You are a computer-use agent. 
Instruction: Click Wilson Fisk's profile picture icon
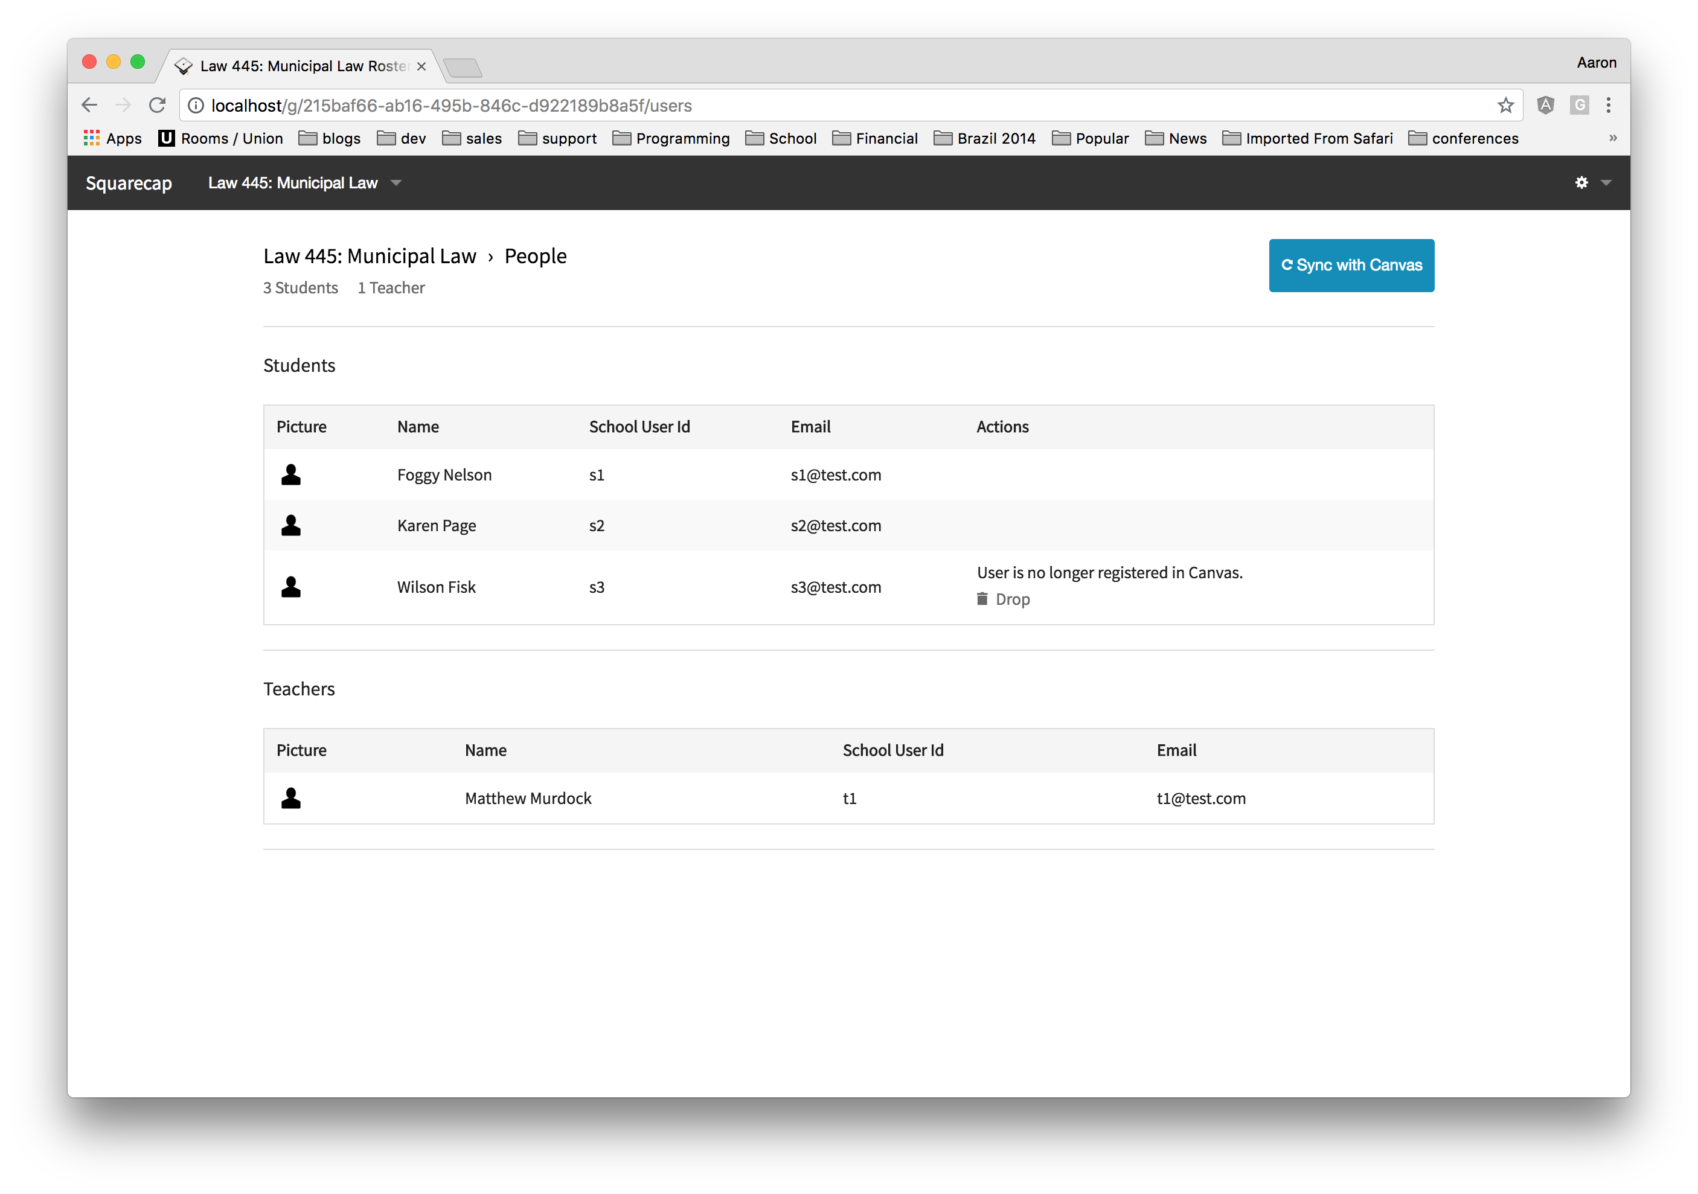290,587
